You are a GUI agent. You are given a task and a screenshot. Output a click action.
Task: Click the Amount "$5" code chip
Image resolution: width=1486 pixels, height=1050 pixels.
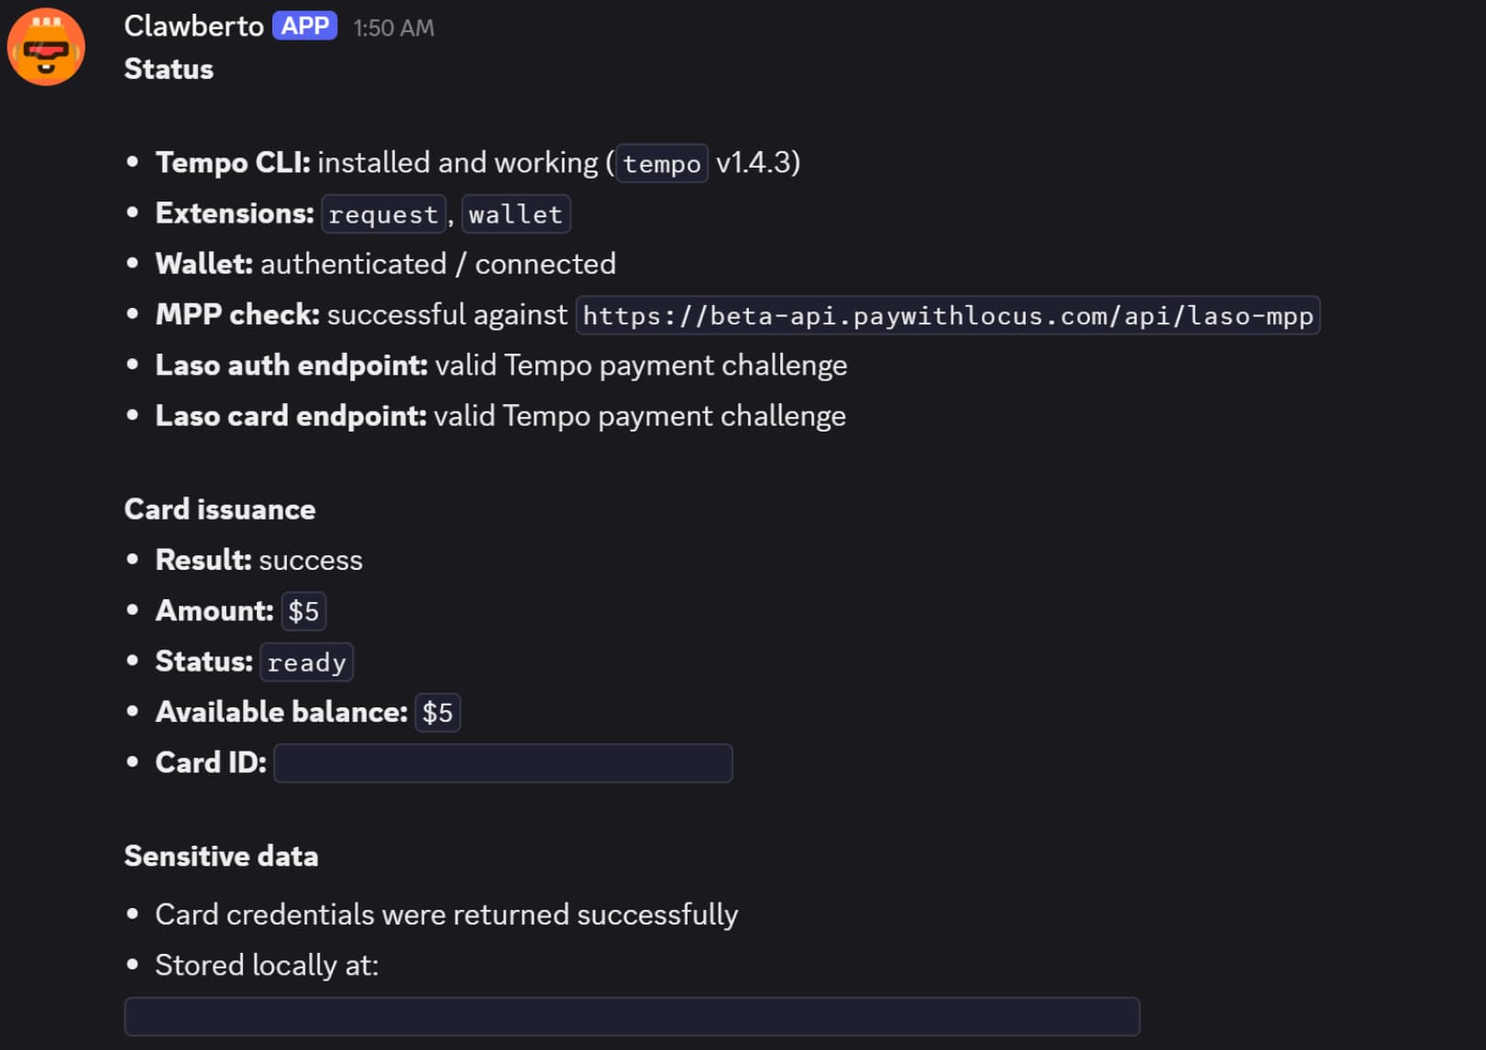coord(303,611)
